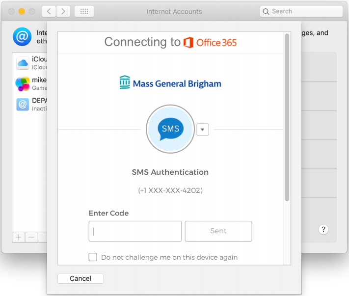Click the plus add-account button

19,237
